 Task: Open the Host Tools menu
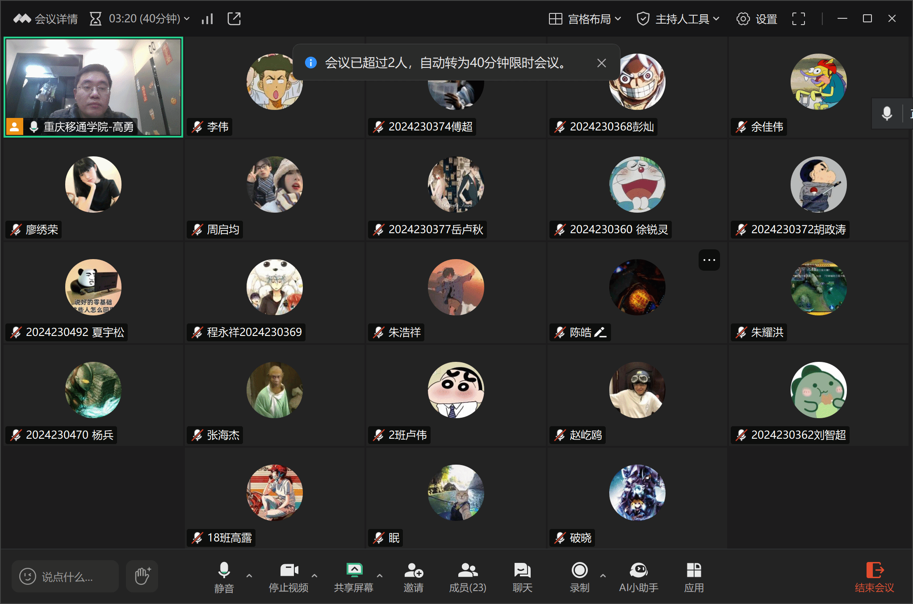coord(678,19)
